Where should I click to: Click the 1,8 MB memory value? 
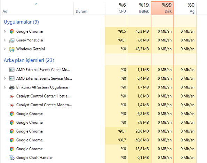[143, 96]
